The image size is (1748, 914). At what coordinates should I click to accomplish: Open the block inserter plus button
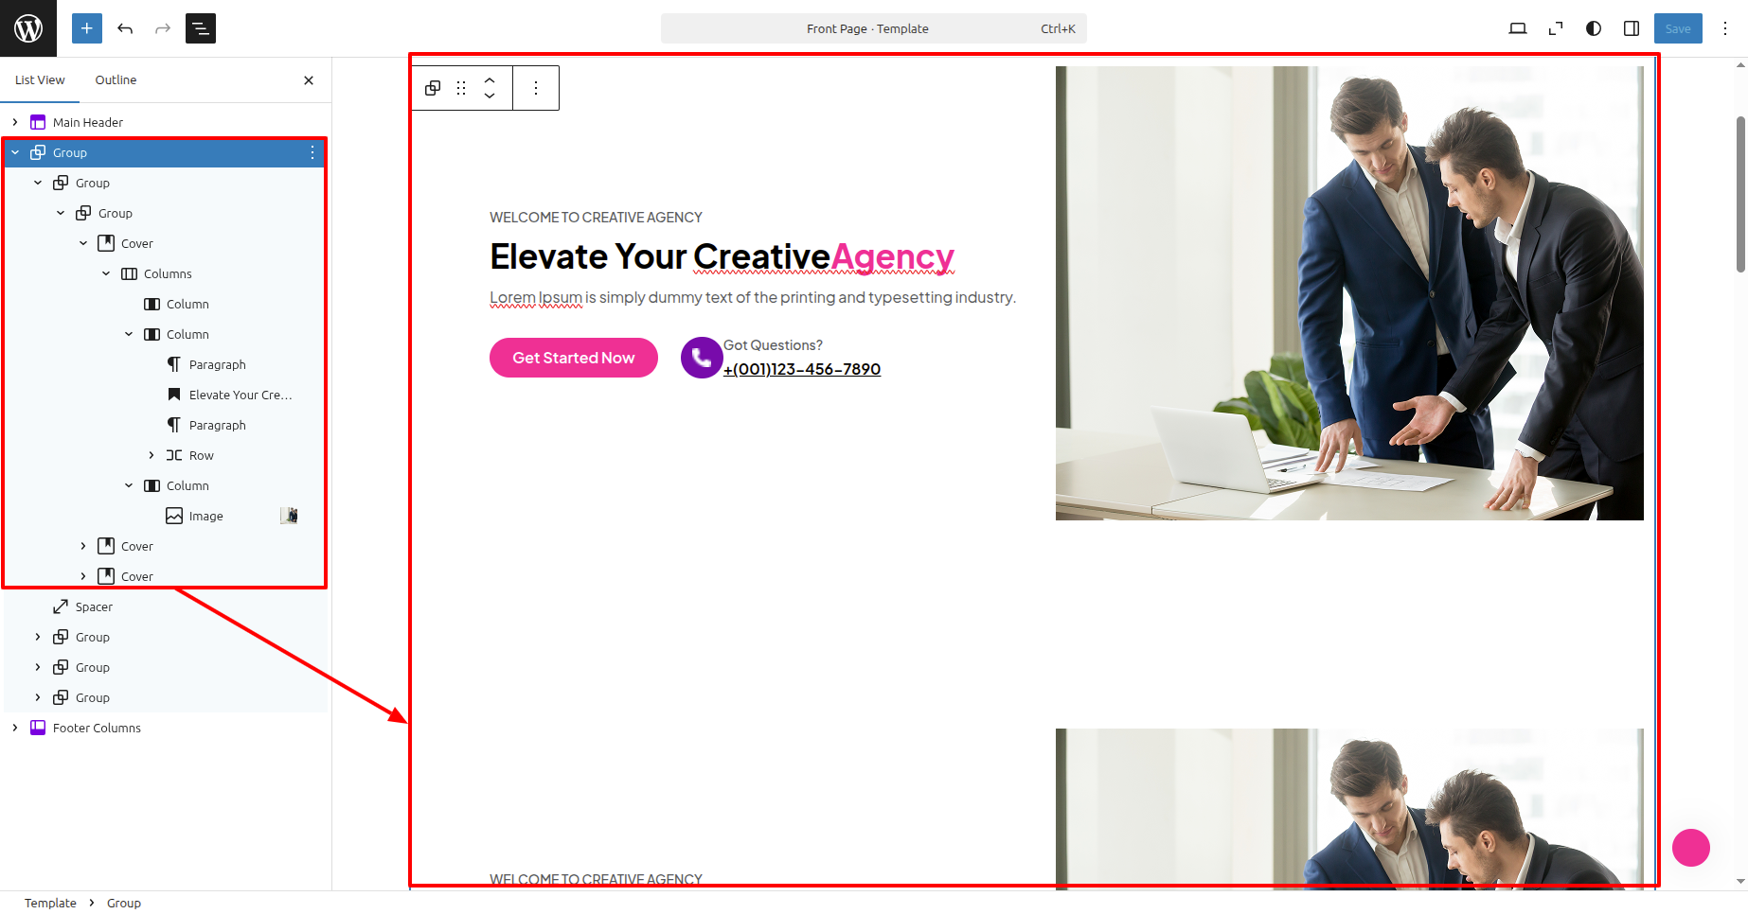[x=87, y=28]
